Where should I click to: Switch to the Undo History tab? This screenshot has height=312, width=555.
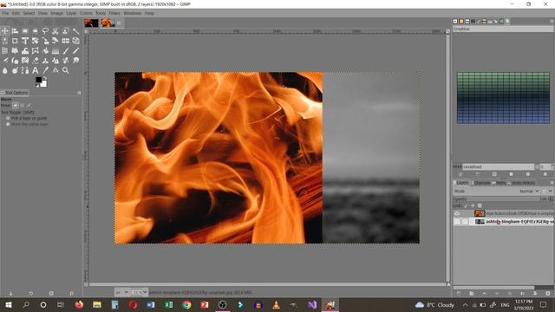[522, 183]
